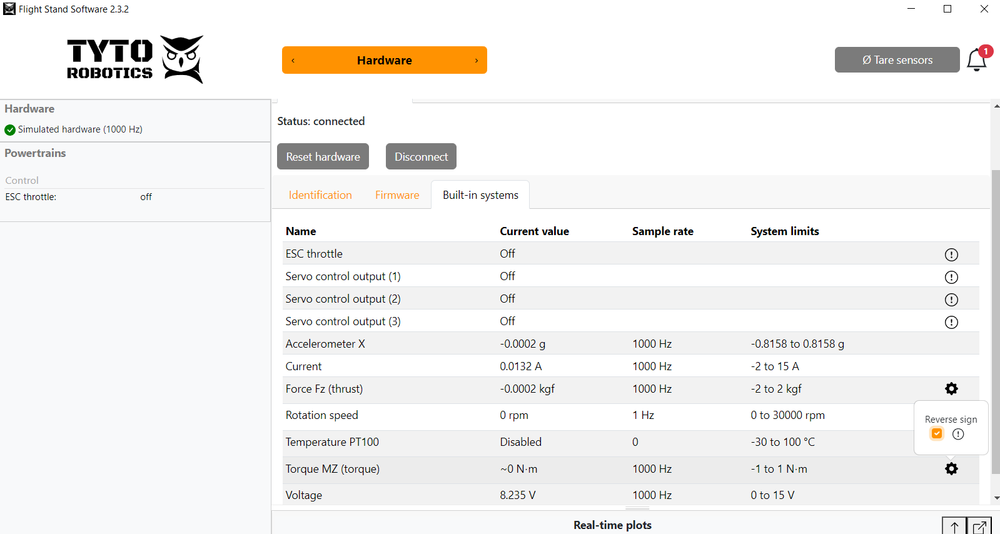The height and width of the screenshot is (534, 1000).
Task: Click the vertical scrollbar down arrow
Action: [996, 498]
